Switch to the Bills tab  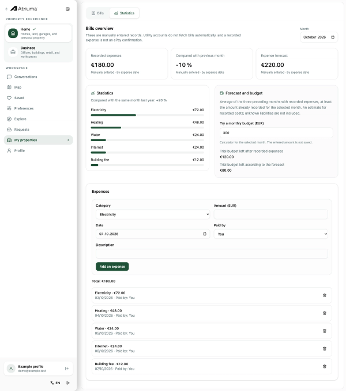97,13
